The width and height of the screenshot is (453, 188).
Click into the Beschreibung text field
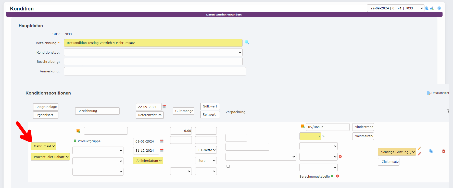tap(153, 61)
